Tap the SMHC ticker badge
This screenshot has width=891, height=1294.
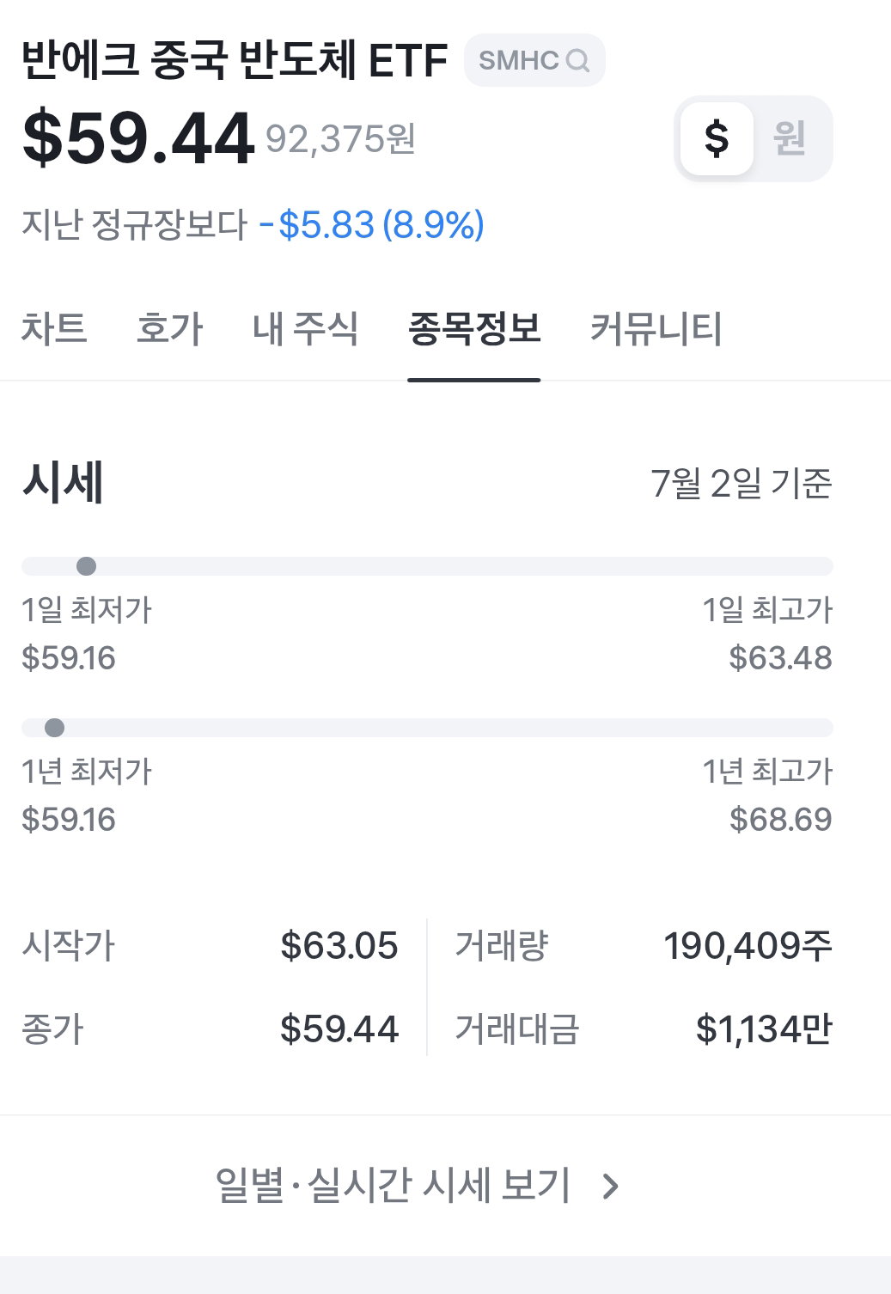coord(534,60)
